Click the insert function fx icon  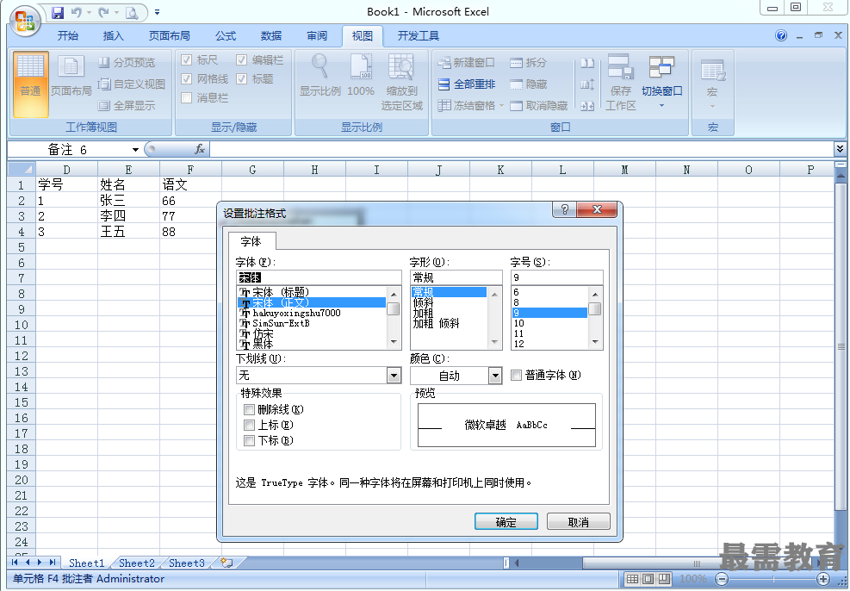click(x=200, y=149)
